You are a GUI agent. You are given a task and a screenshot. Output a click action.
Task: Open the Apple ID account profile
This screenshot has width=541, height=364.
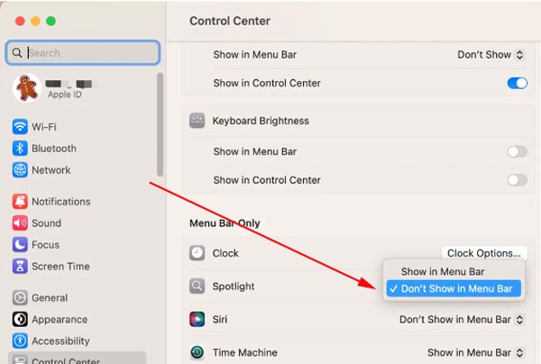click(x=54, y=88)
